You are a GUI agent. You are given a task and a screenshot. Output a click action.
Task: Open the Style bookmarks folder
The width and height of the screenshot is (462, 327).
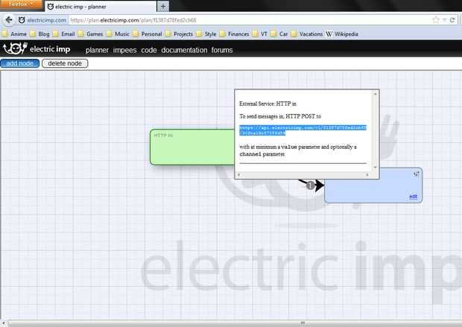[x=206, y=34]
